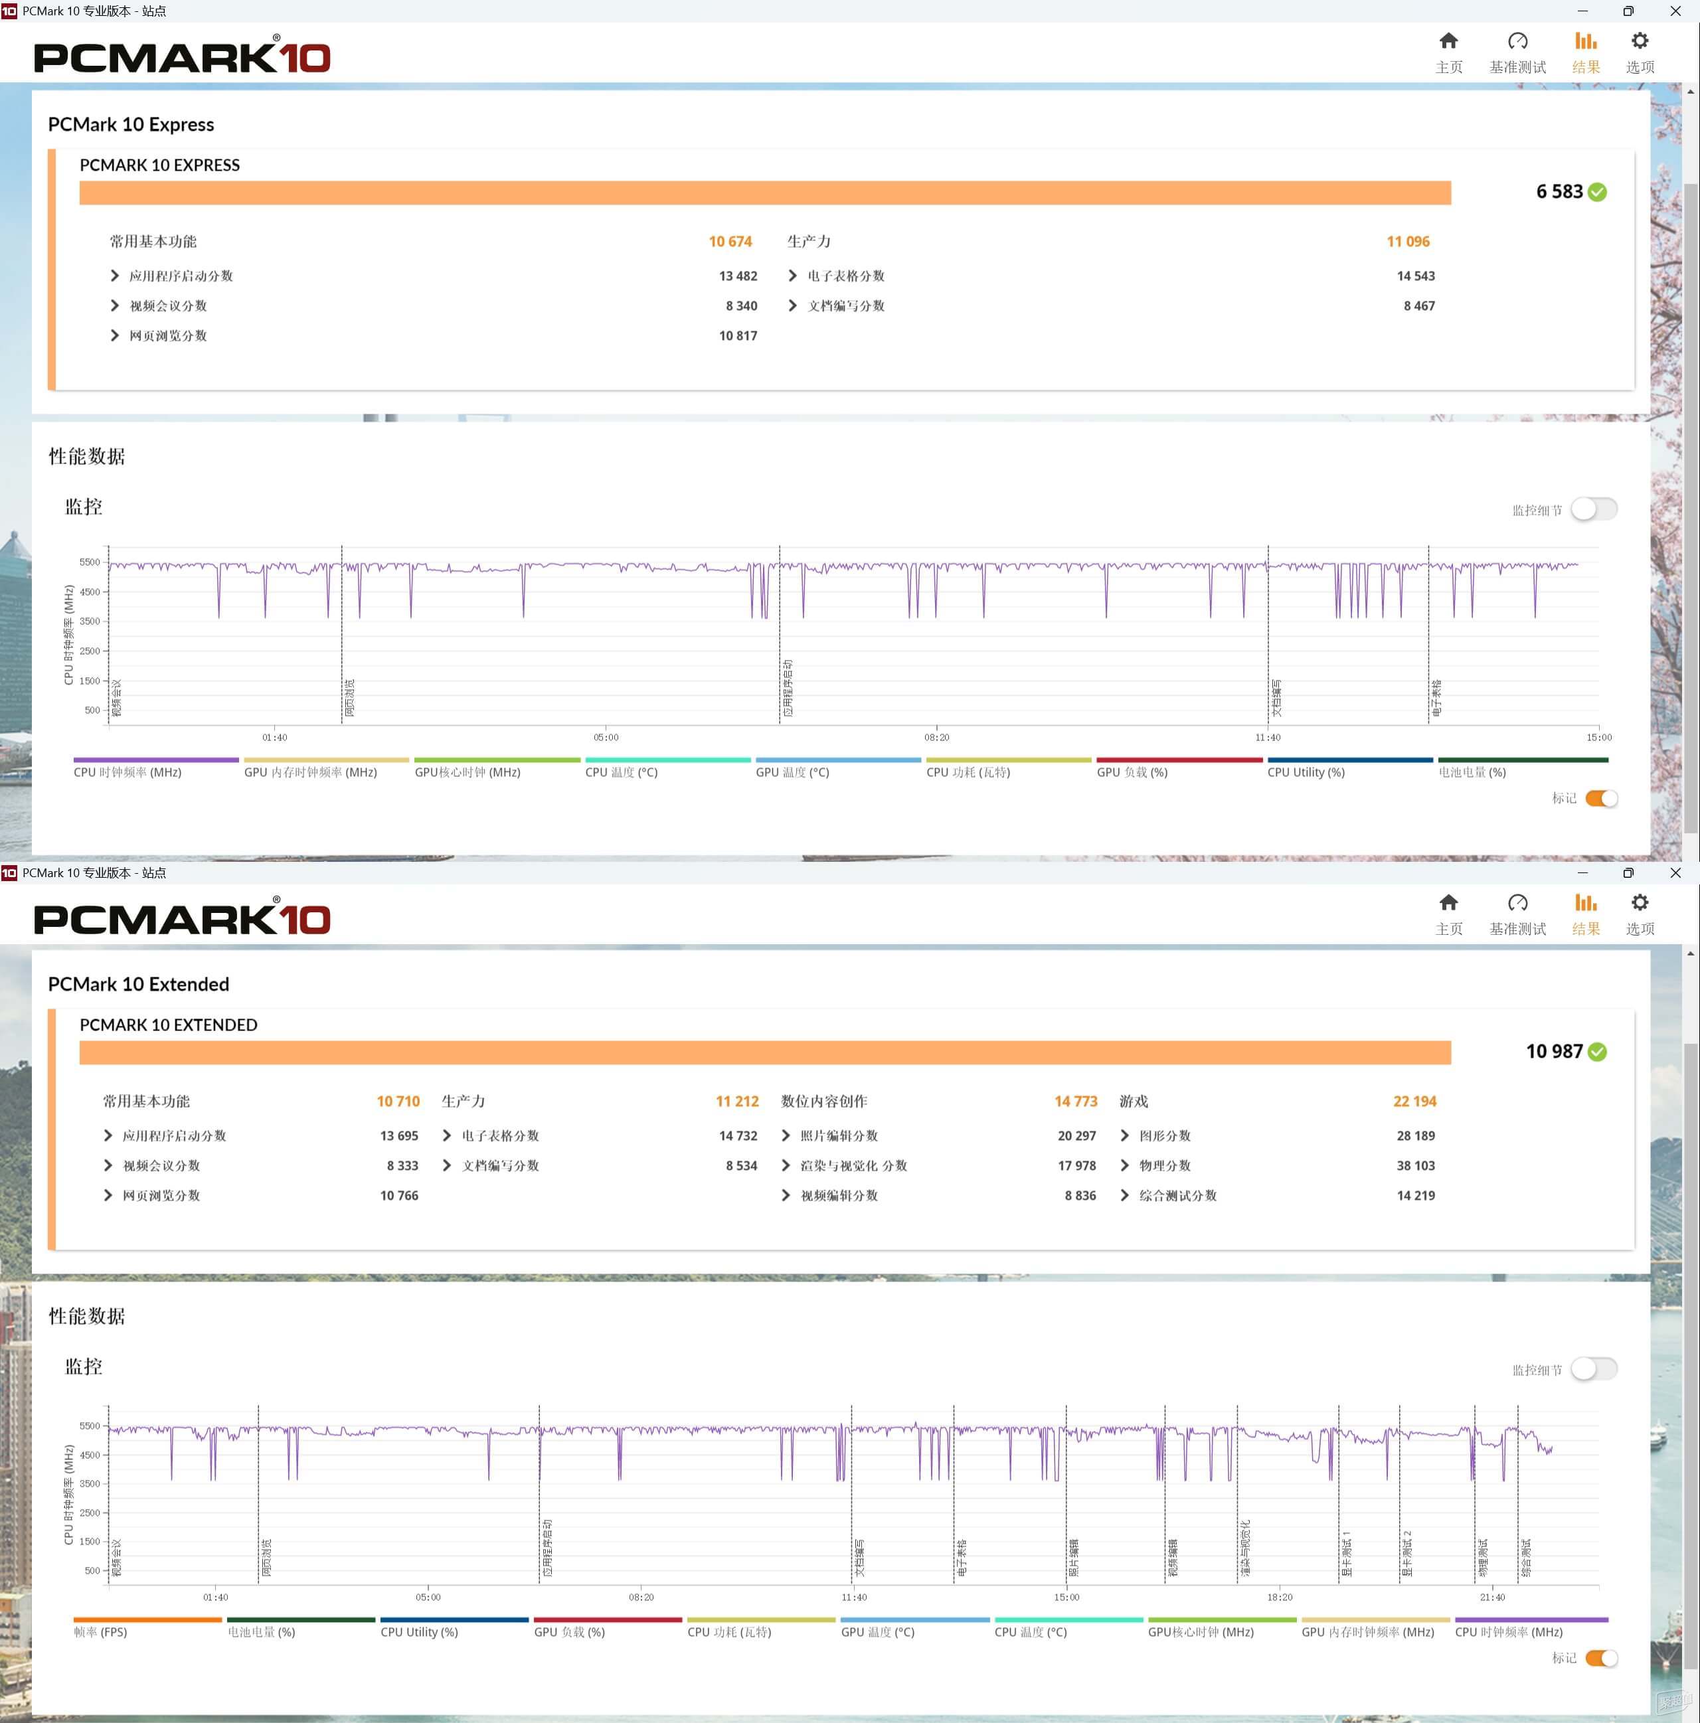Click the PCMark 10 logo in top window
The height and width of the screenshot is (1723, 1700).
click(x=182, y=54)
